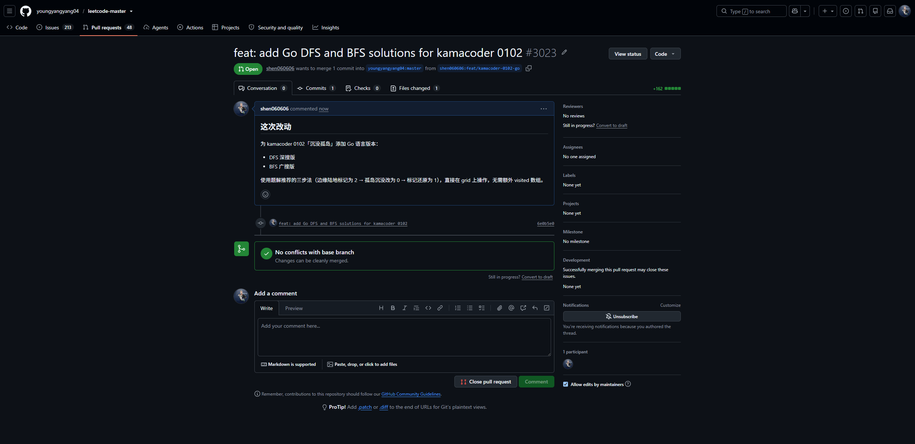Open notifications inbox icon in header
The image size is (915, 444).
(x=890, y=11)
